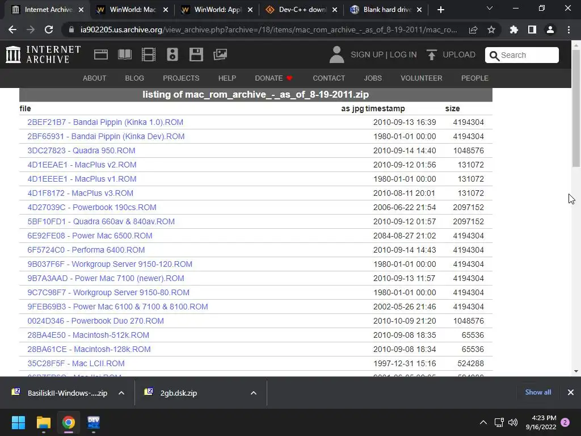This screenshot has width=581, height=436.
Task: Open ABOUT menu item
Action: pos(95,78)
